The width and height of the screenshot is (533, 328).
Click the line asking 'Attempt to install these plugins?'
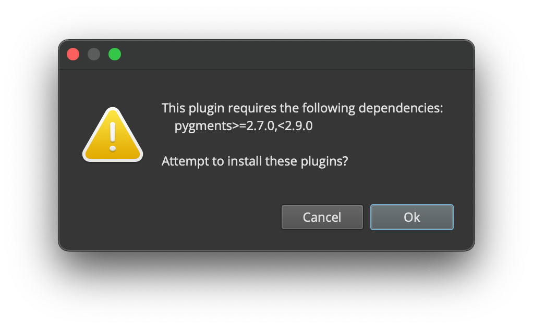[x=255, y=161]
